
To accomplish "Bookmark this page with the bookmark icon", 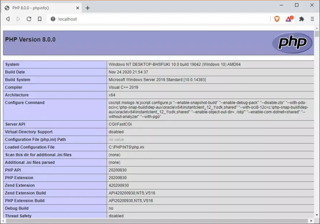I will pos(40,19).
